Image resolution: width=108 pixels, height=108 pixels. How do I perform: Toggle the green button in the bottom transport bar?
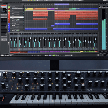pyautogui.click(x=54, y=55)
